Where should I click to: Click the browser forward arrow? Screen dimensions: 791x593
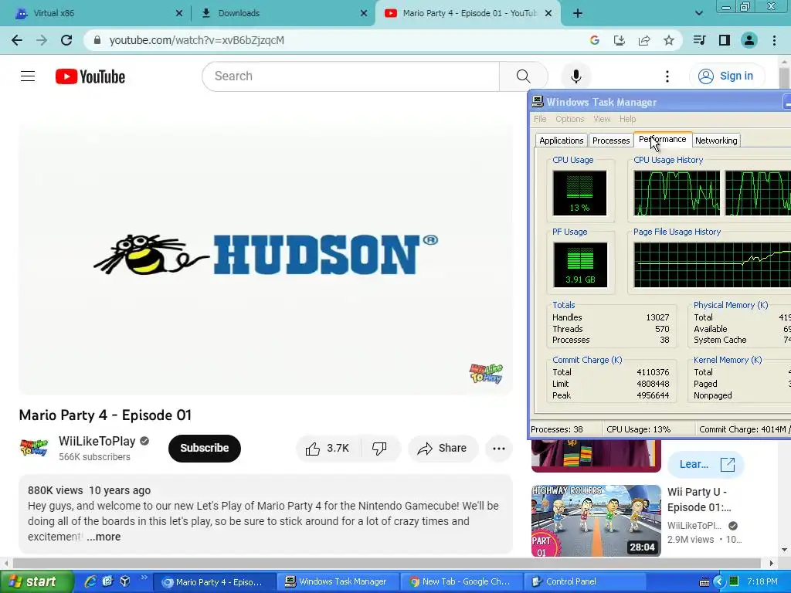(42, 40)
